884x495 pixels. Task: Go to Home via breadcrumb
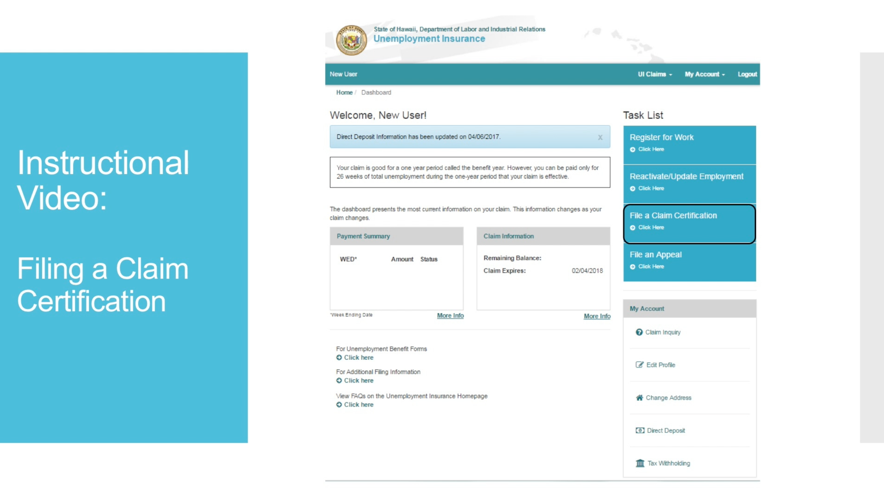344,93
